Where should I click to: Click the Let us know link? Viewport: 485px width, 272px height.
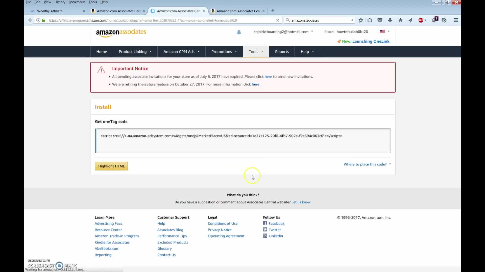coord(301,202)
